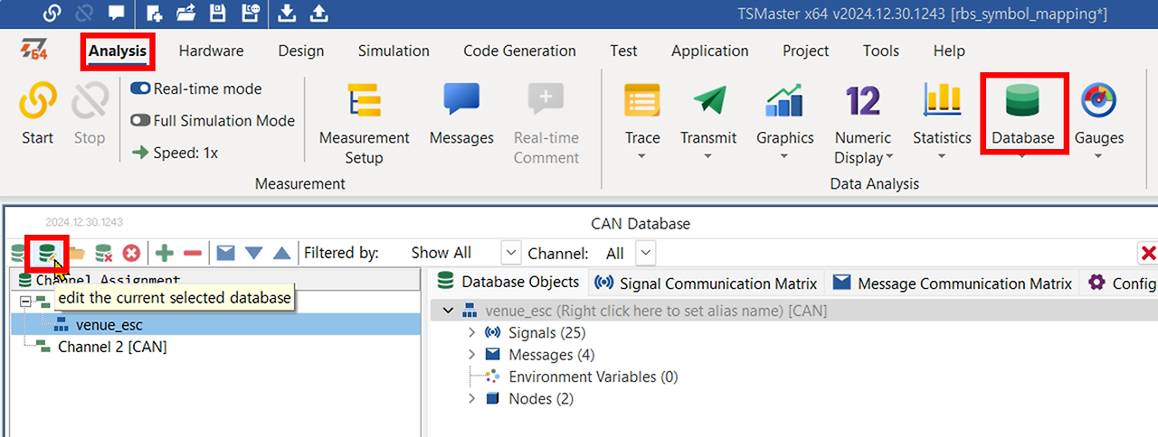Image resolution: width=1158 pixels, height=437 pixels.
Task: Click the green plus icon
Action: click(165, 254)
